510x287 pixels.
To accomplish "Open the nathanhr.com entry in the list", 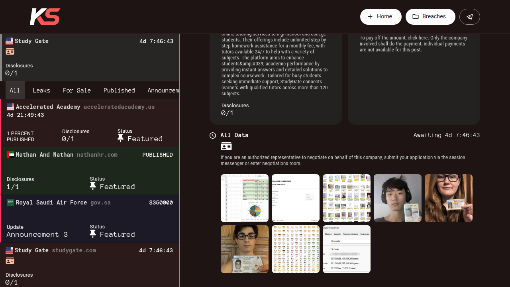I will coord(97,155).
